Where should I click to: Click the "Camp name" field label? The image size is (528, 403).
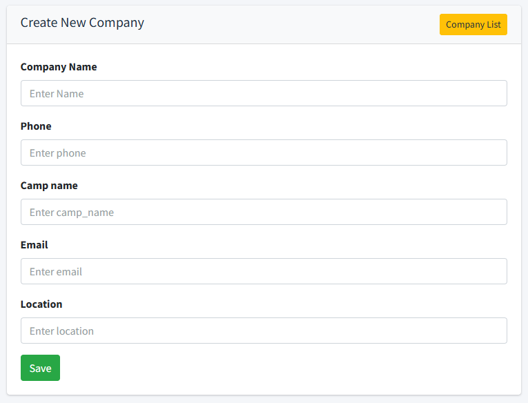click(x=49, y=186)
